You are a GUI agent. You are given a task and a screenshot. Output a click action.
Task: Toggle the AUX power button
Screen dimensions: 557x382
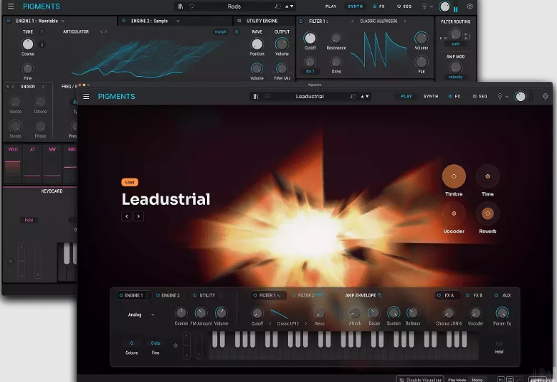(496, 295)
